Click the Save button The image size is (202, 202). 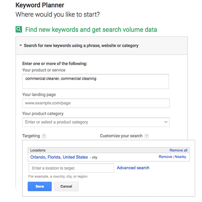40,187
